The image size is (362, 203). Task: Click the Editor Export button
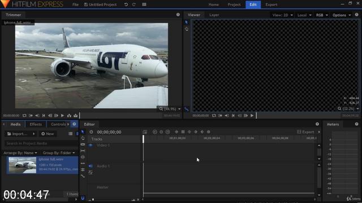click(305, 132)
